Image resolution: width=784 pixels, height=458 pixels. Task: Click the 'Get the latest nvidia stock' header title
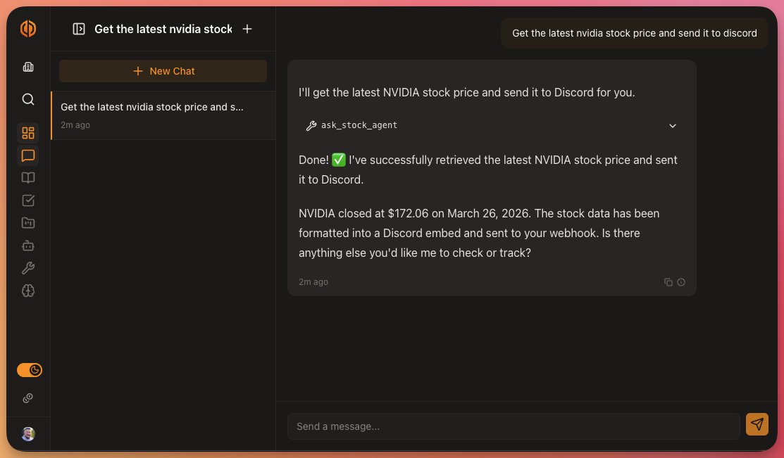coord(163,29)
